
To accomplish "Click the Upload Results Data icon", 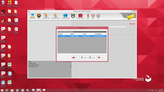I will click(55, 16).
